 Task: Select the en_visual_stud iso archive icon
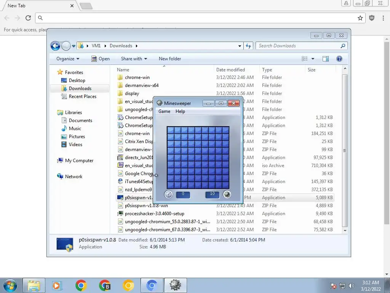coord(120,165)
